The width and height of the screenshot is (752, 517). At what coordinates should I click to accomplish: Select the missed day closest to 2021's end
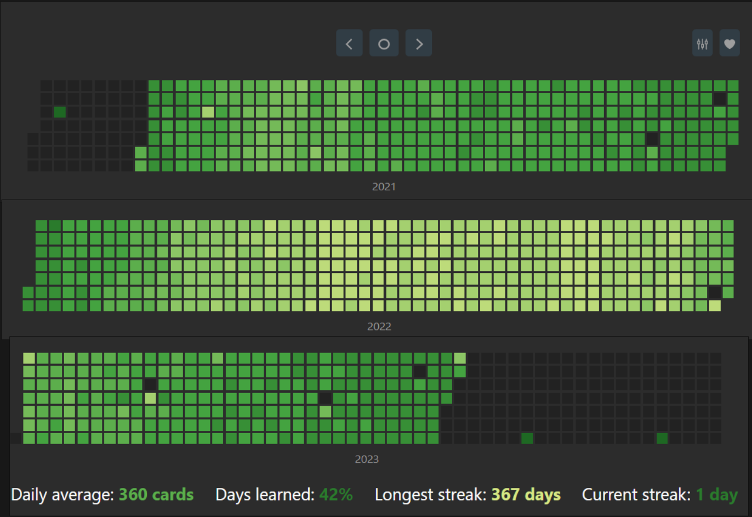(x=719, y=99)
